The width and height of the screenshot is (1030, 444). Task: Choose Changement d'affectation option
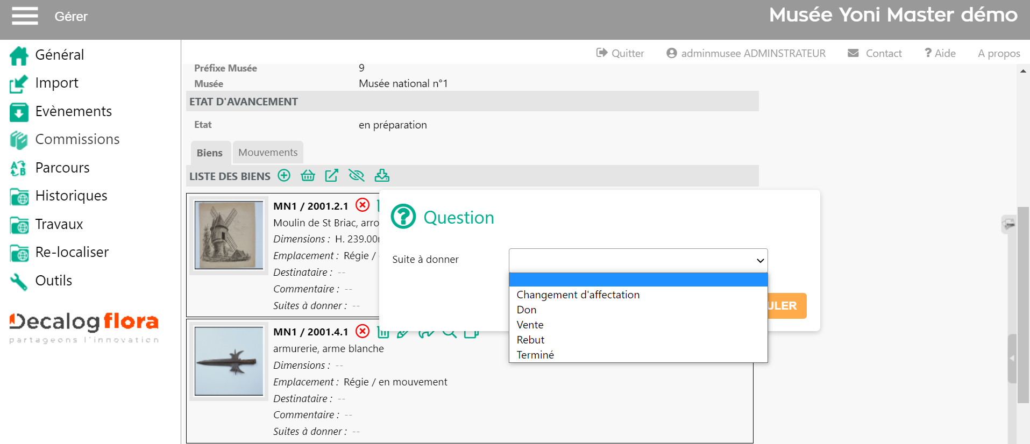(x=578, y=295)
